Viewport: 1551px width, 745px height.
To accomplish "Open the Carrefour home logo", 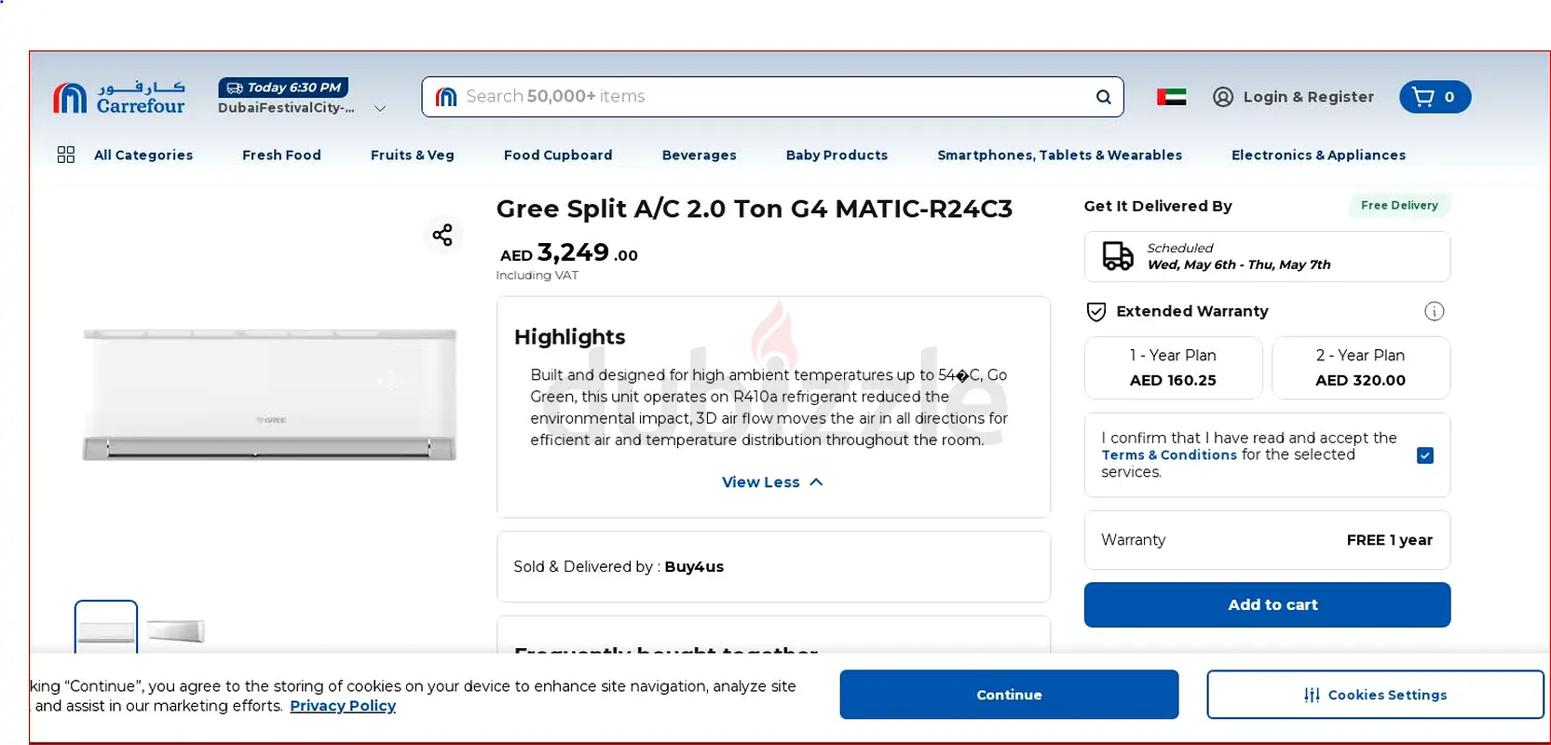I will [x=119, y=97].
